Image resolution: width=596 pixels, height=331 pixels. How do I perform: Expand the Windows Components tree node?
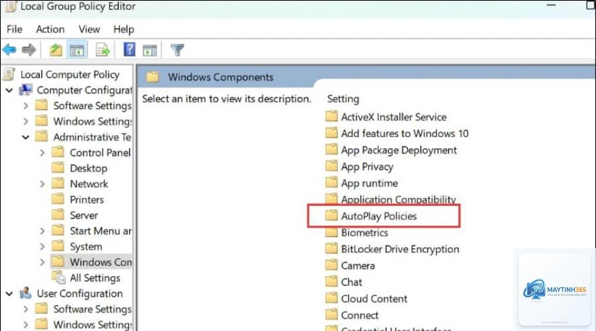tap(42, 262)
